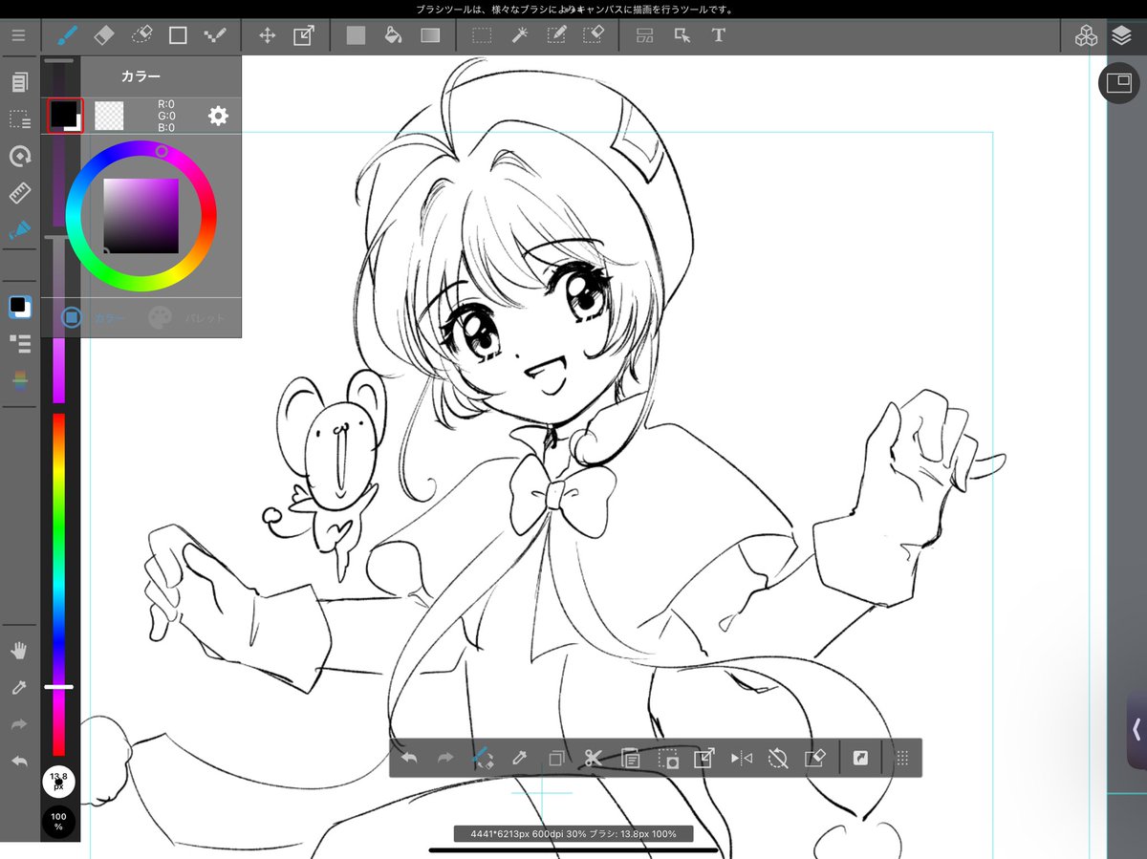Expand the right side panel arrow handle
The width and height of the screenshot is (1147, 859).
point(1136,730)
